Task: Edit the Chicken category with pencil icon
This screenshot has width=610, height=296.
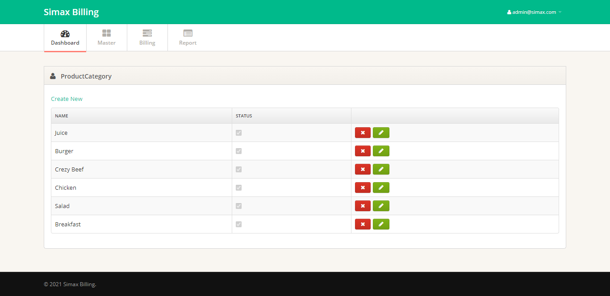Action: [x=381, y=188]
